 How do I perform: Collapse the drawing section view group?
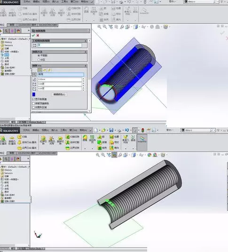point(86,41)
